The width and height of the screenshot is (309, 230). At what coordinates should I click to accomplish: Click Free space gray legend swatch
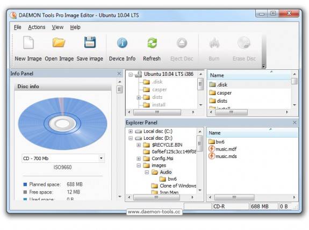coord(25,192)
